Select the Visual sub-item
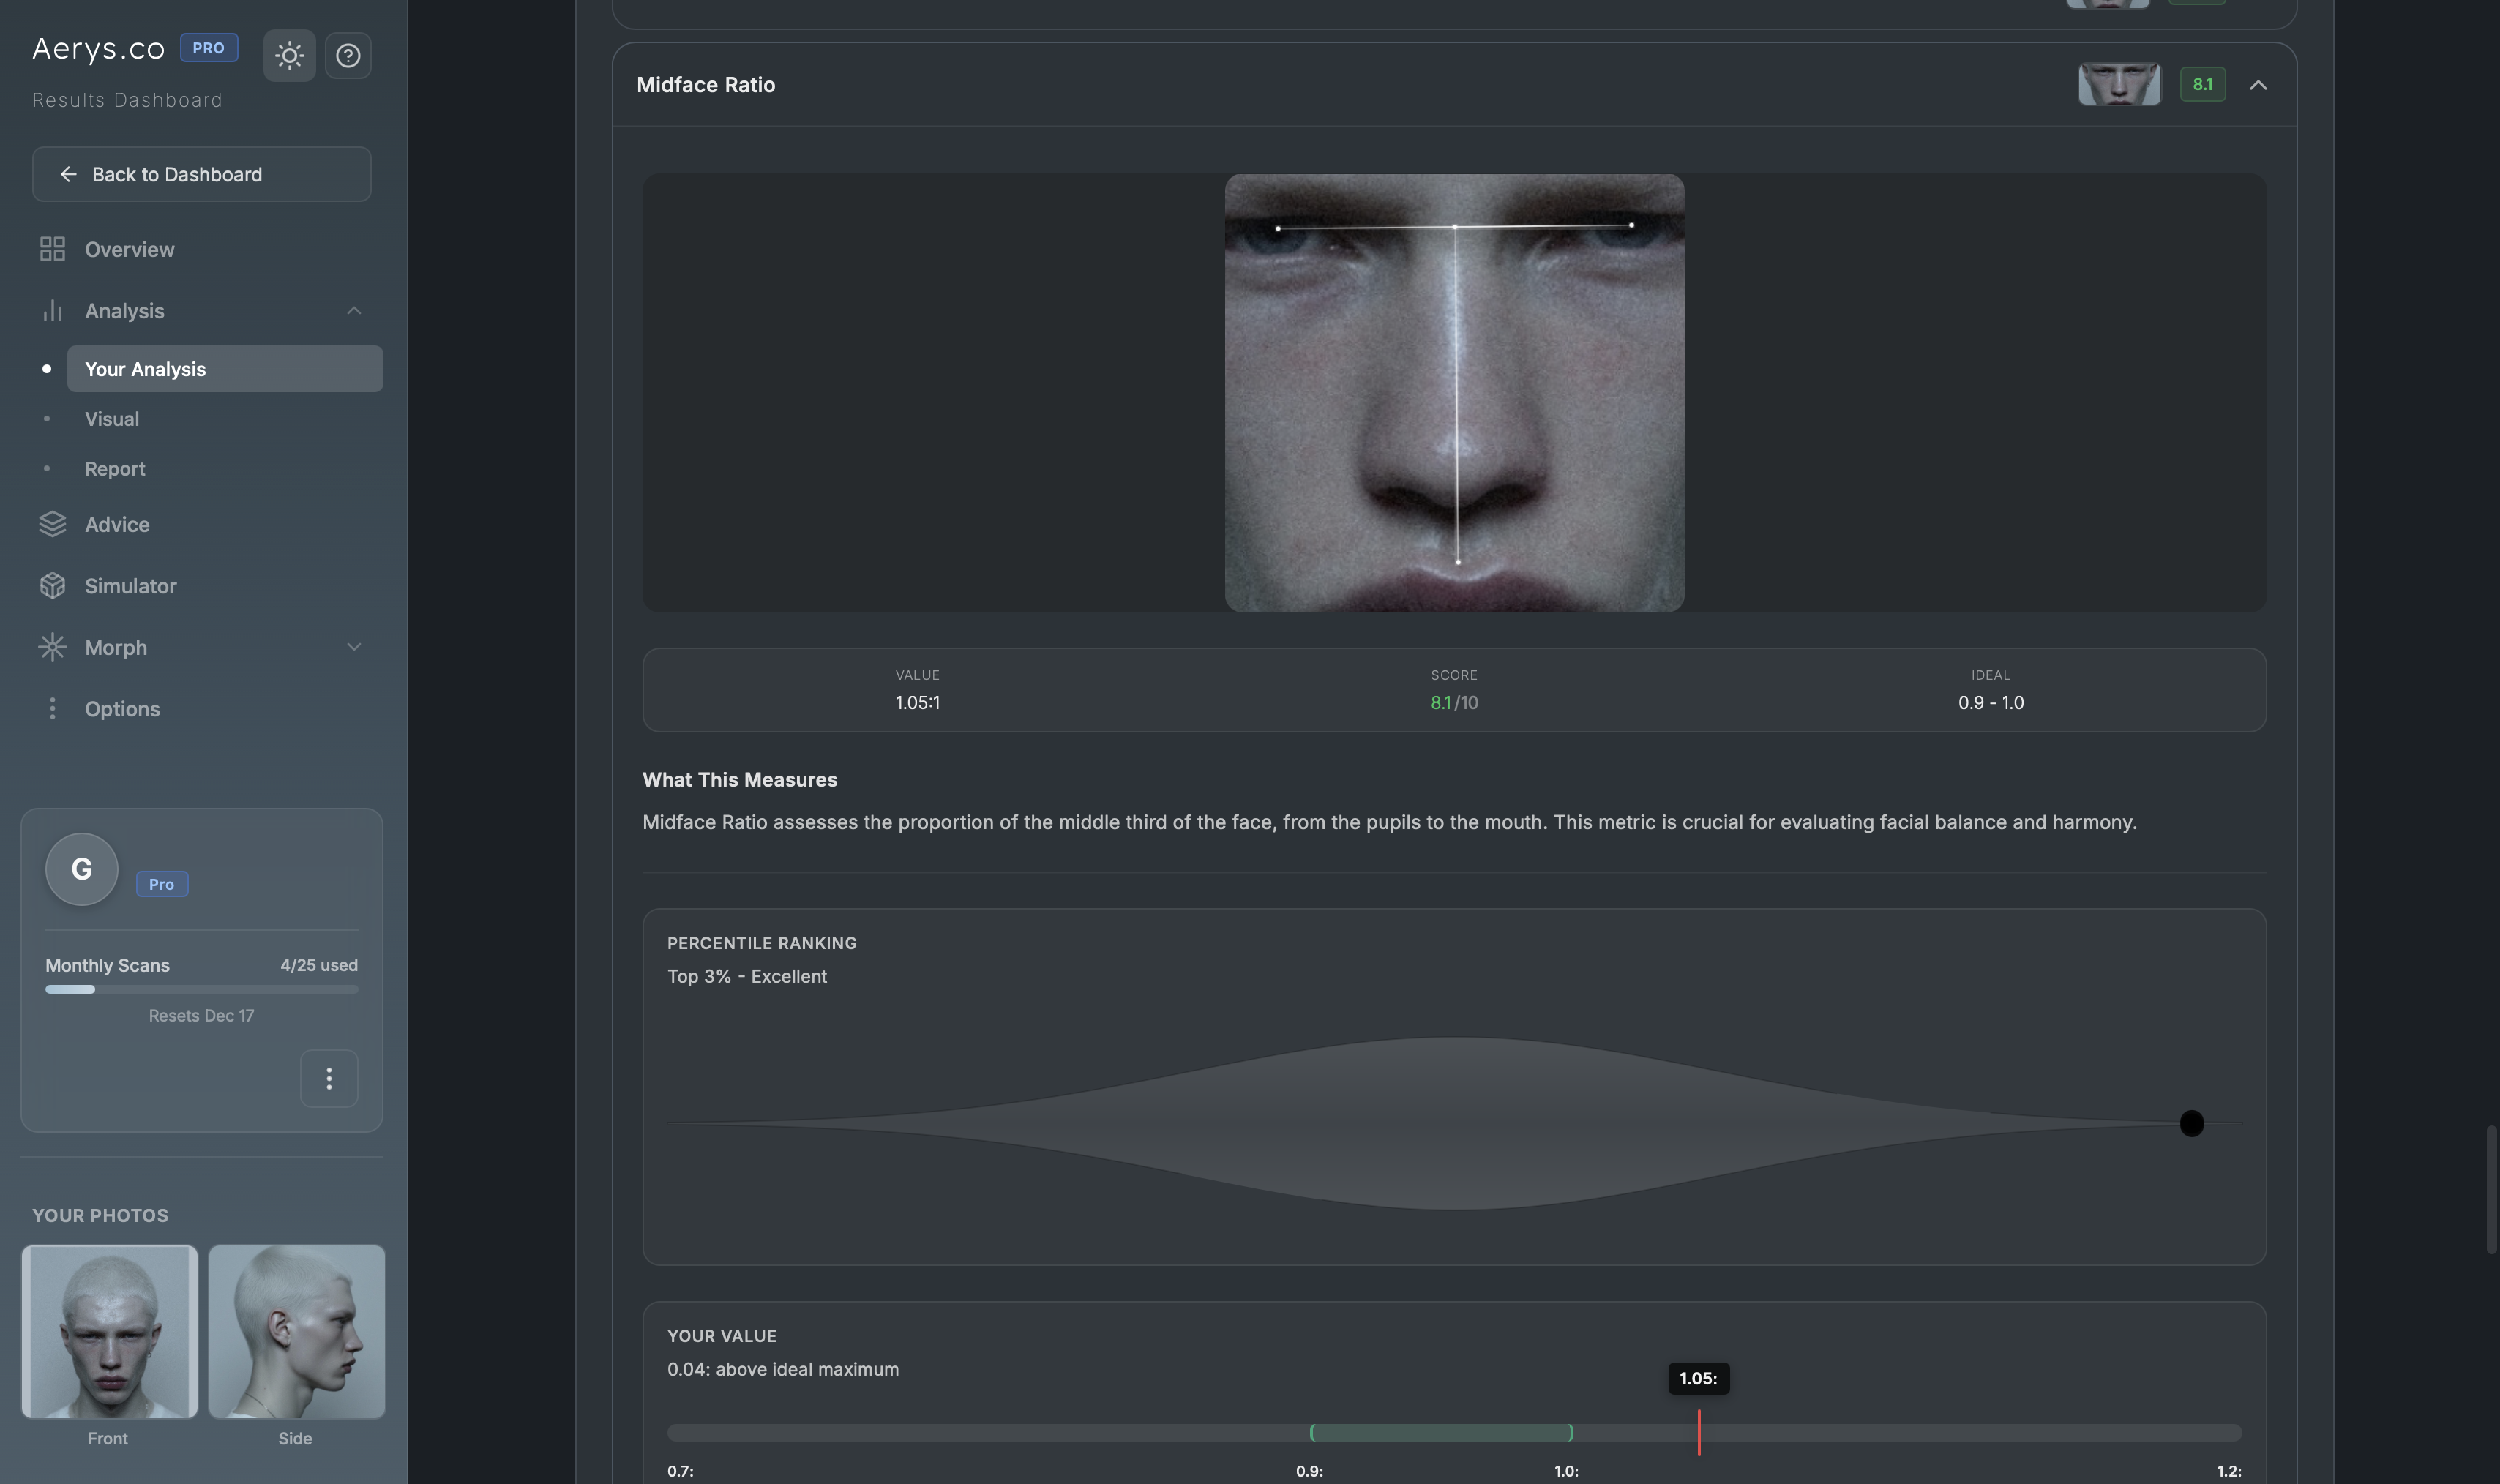 pos(112,419)
